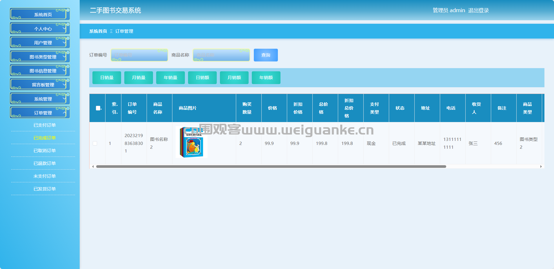Toggle select-all checkbox in table header
554x269 pixels.
pyautogui.click(x=98, y=108)
